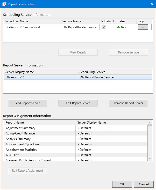Confirm with the OK button
The height and width of the screenshot is (190, 156).
[x=122, y=184]
